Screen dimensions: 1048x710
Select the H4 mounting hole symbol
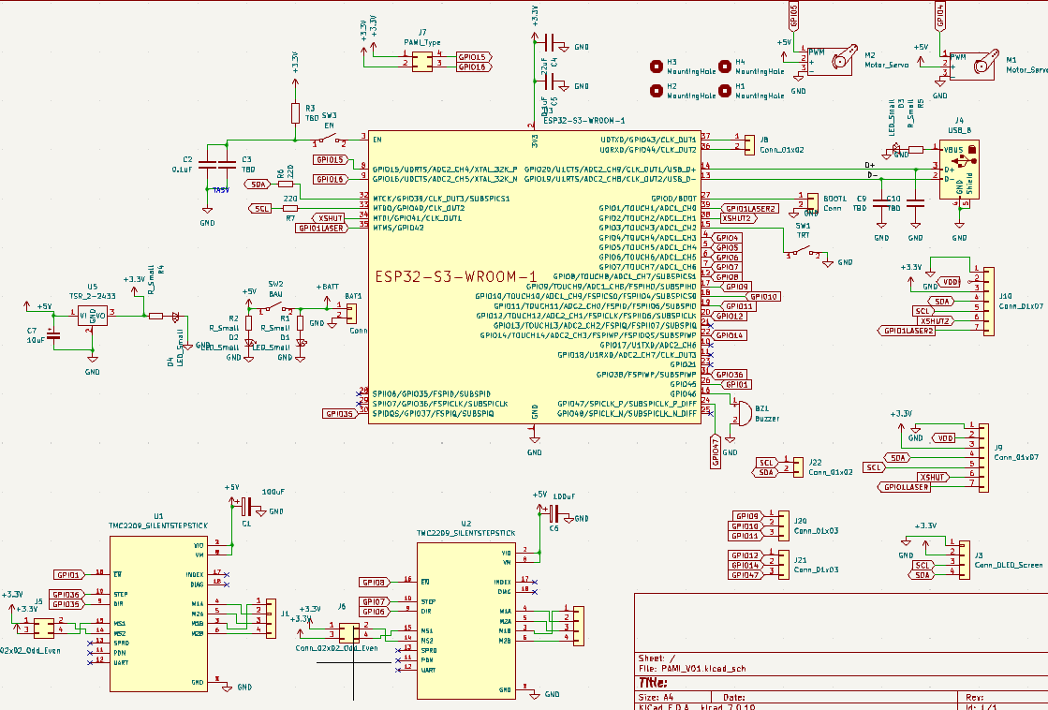725,67
